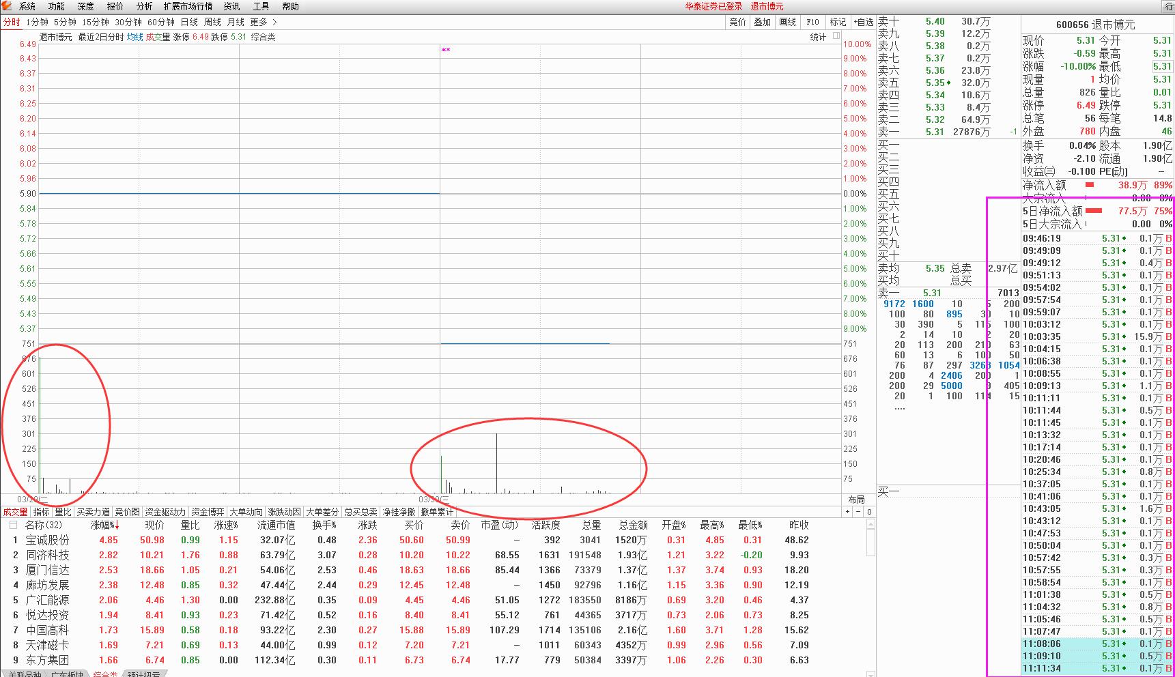
Task: Select the 指标 indicator tab
Action: click(42, 512)
